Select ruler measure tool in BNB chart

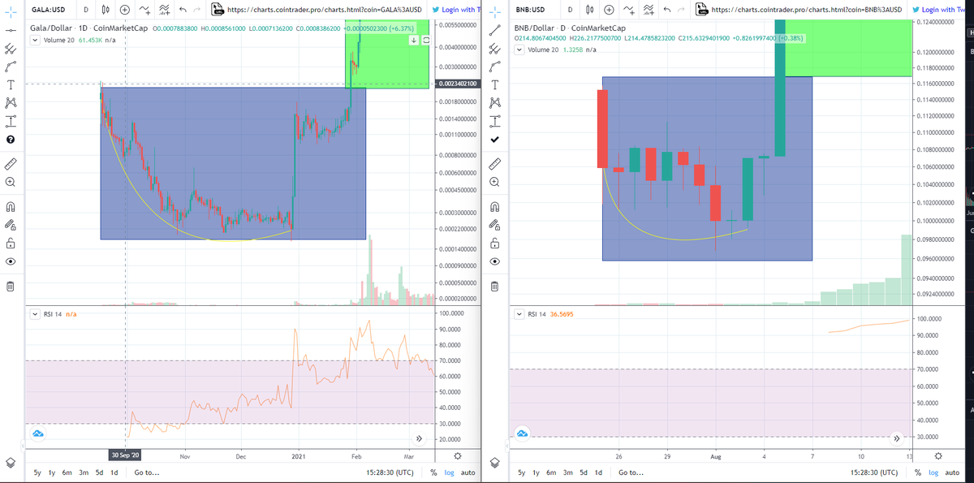click(x=493, y=163)
